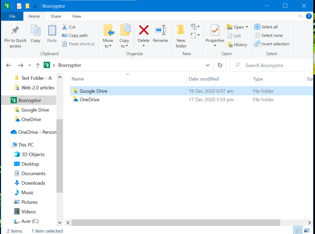Image resolution: width=315 pixels, height=234 pixels.
Task: Open Properties from the ribbon
Action: click(215, 31)
